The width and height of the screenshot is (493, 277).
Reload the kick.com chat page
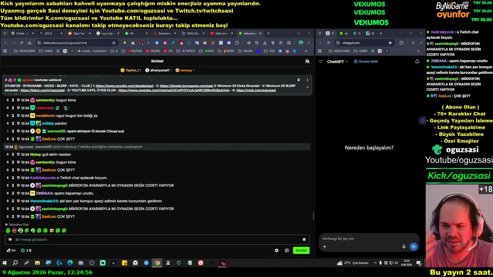[22, 43]
